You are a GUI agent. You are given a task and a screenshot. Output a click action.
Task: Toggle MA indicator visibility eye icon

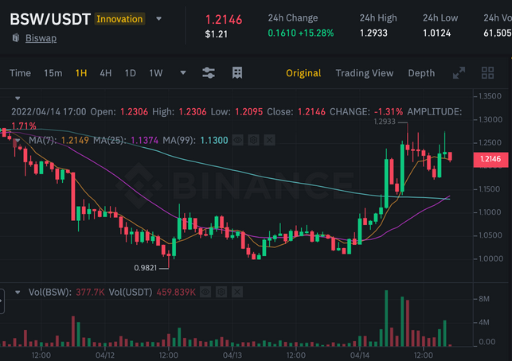click(x=238, y=140)
